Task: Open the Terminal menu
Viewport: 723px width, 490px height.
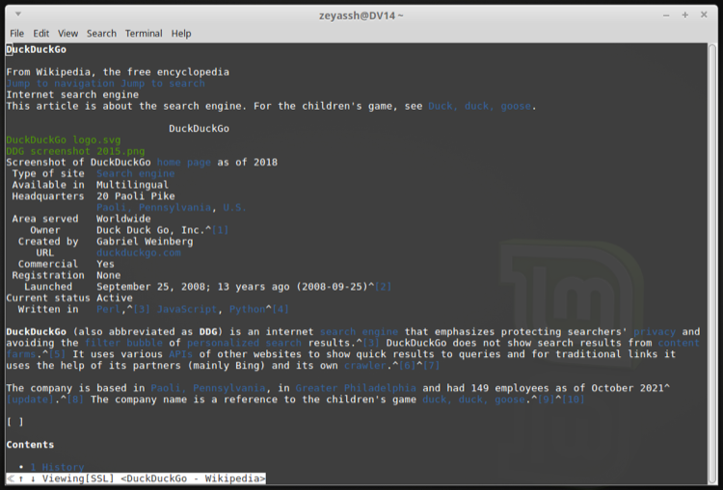Action: pyautogui.click(x=144, y=34)
